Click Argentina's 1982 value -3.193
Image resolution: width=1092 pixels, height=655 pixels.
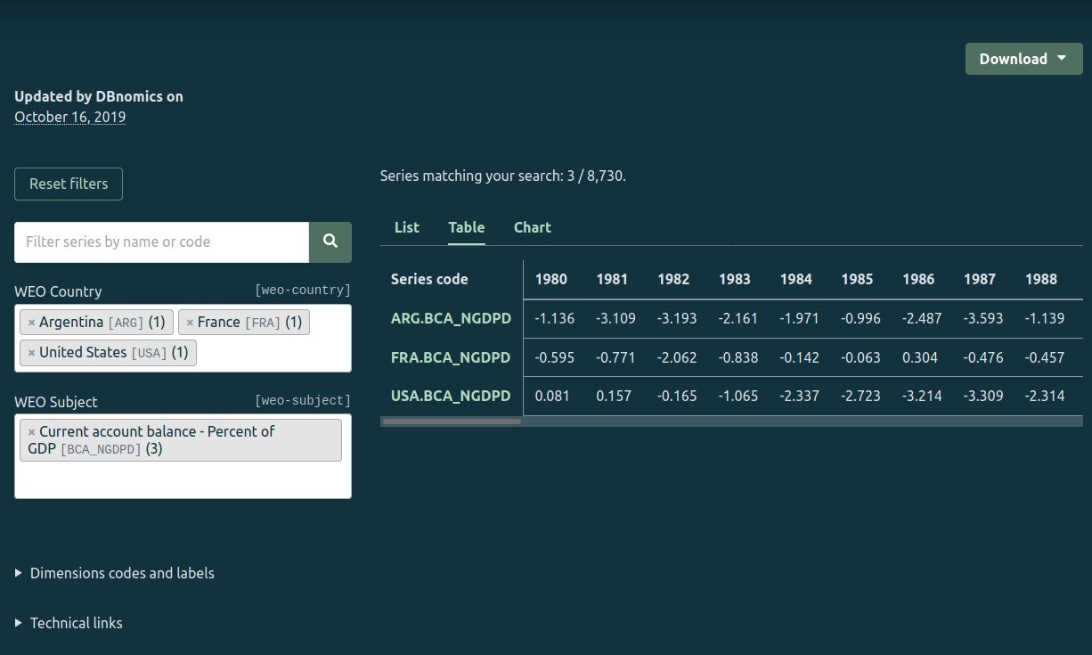click(x=677, y=318)
